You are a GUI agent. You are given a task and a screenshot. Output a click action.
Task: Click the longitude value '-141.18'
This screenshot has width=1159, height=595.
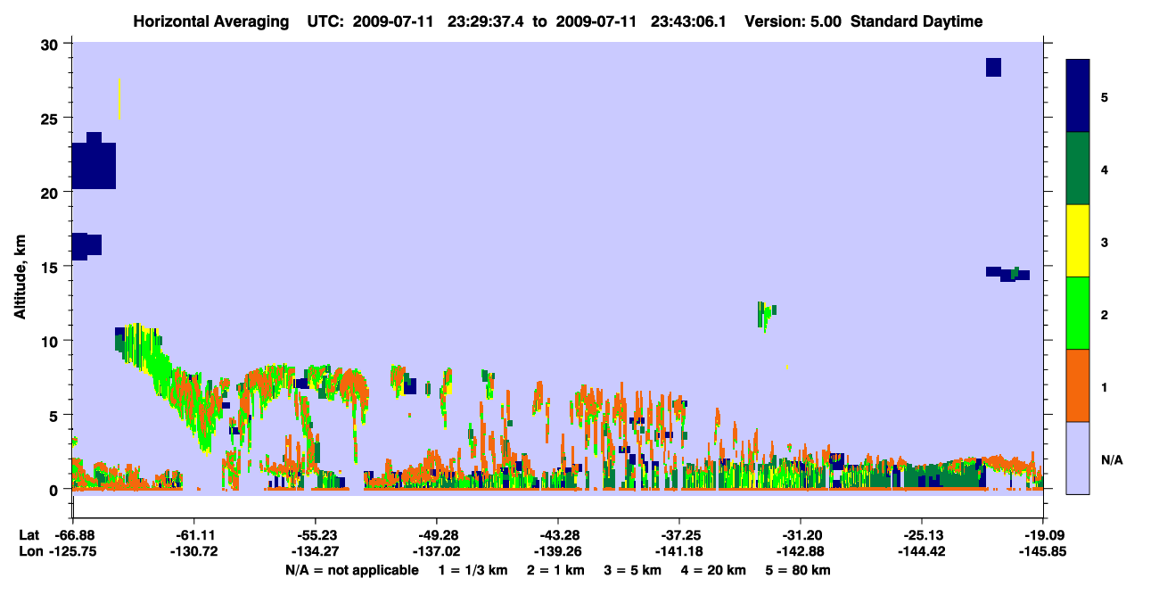pyautogui.click(x=678, y=551)
